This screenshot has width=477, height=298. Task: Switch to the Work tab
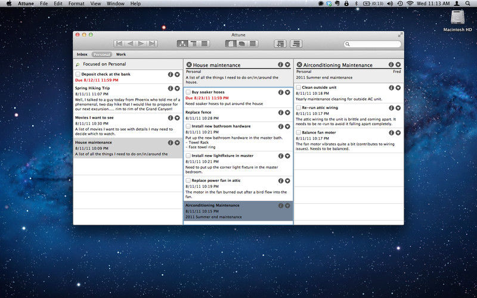click(x=121, y=54)
